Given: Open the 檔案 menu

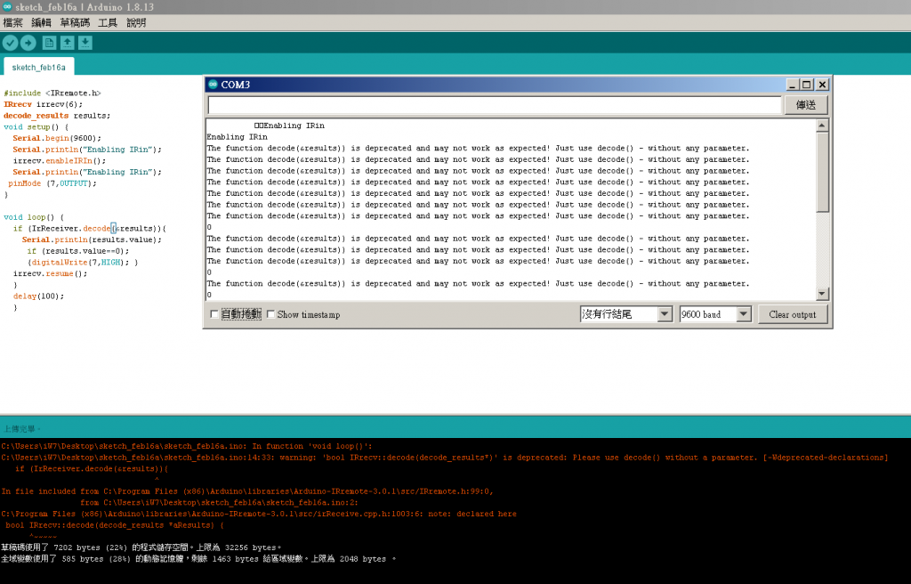Looking at the screenshot, I should 12,22.
